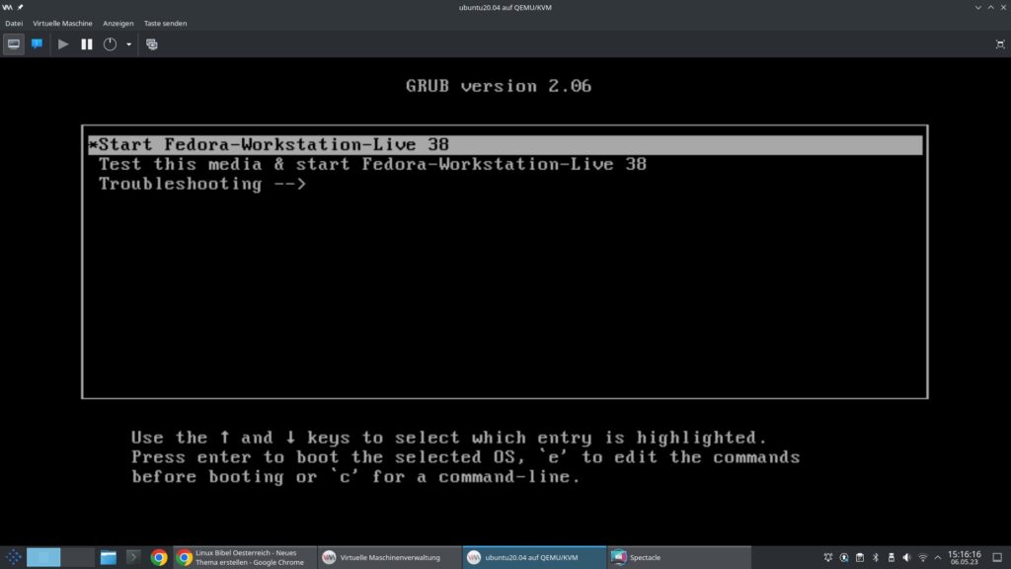
Task: Open the Virtuelle Maschine menu
Action: (62, 24)
